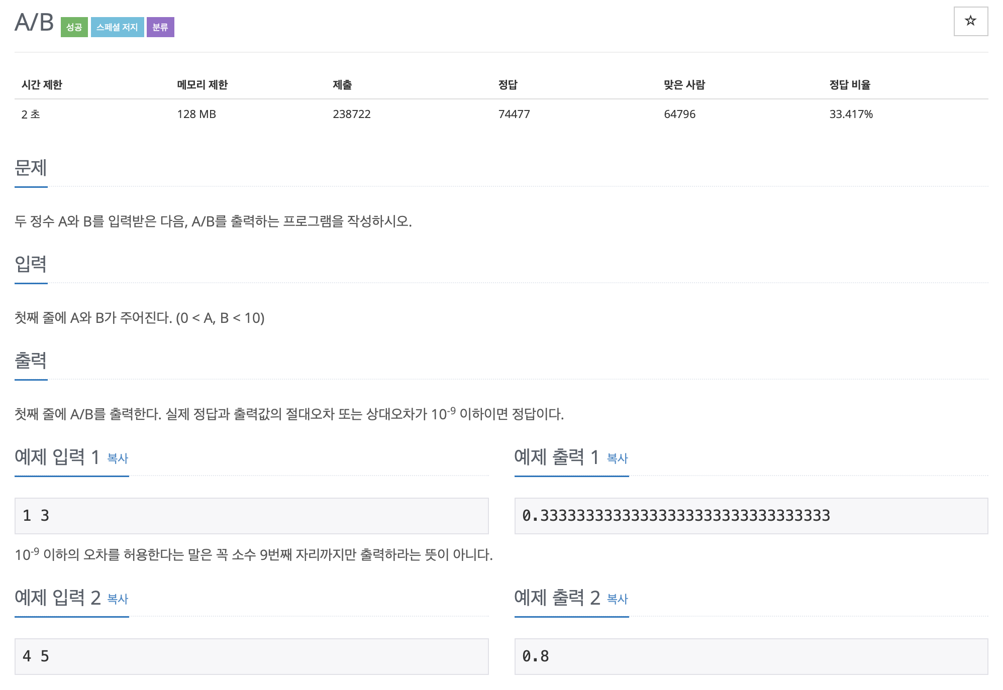Click the 맞힌 사람 count 64796
1003x690 pixels.
tap(679, 114)
